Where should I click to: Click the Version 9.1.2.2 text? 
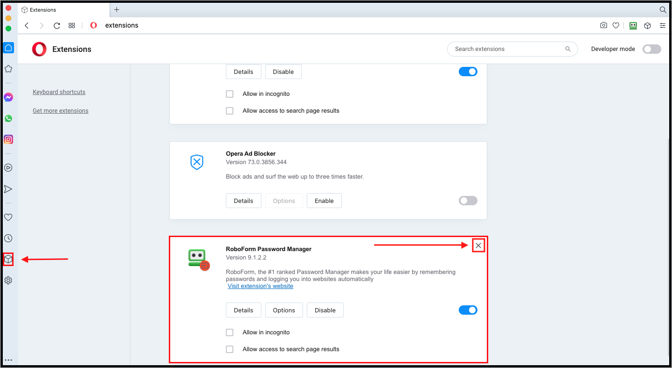coord(246,258)
